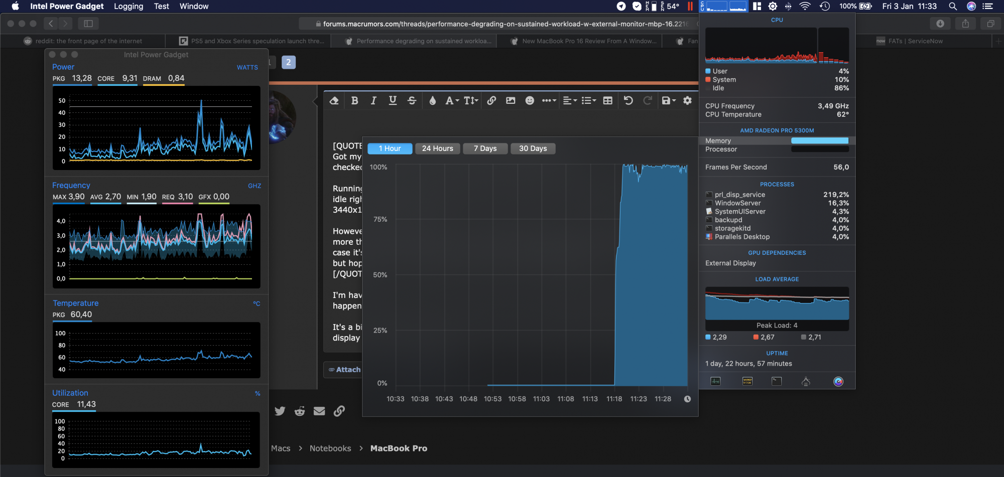Open Notification Center list icon

pos(988,6)
